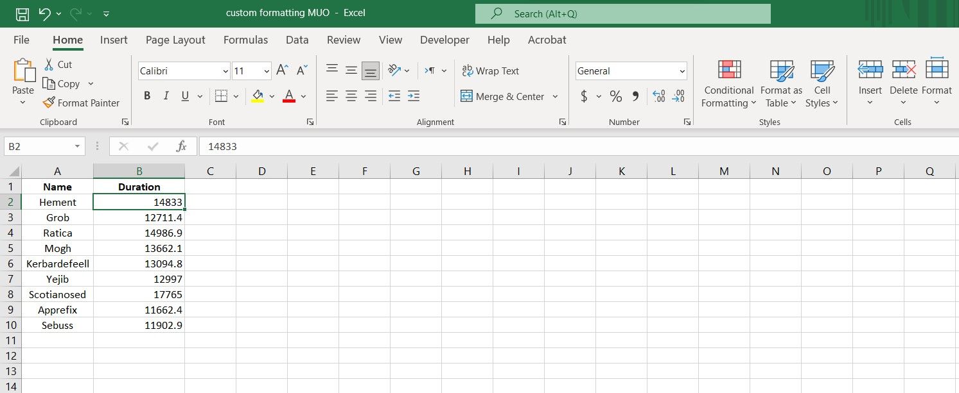This screenshot has width=959, height=393.
Task: Click the Format Painter tool
Action: (82, 103)
